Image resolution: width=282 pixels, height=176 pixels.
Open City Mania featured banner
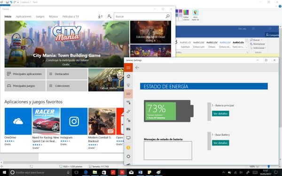(67, 44)
